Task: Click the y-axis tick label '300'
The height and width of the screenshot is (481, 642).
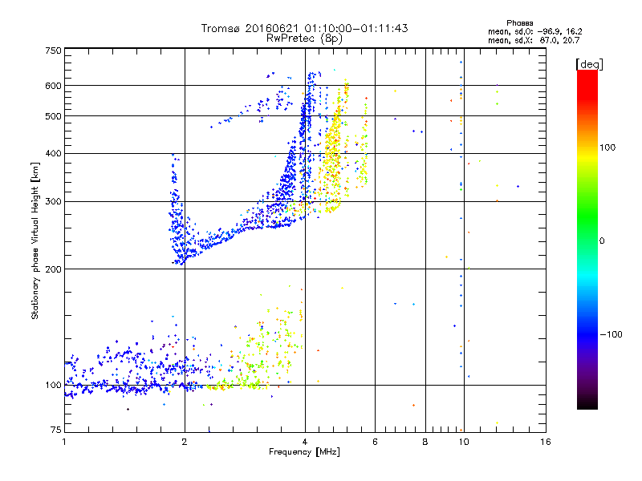Action: (x=53, y=202)
